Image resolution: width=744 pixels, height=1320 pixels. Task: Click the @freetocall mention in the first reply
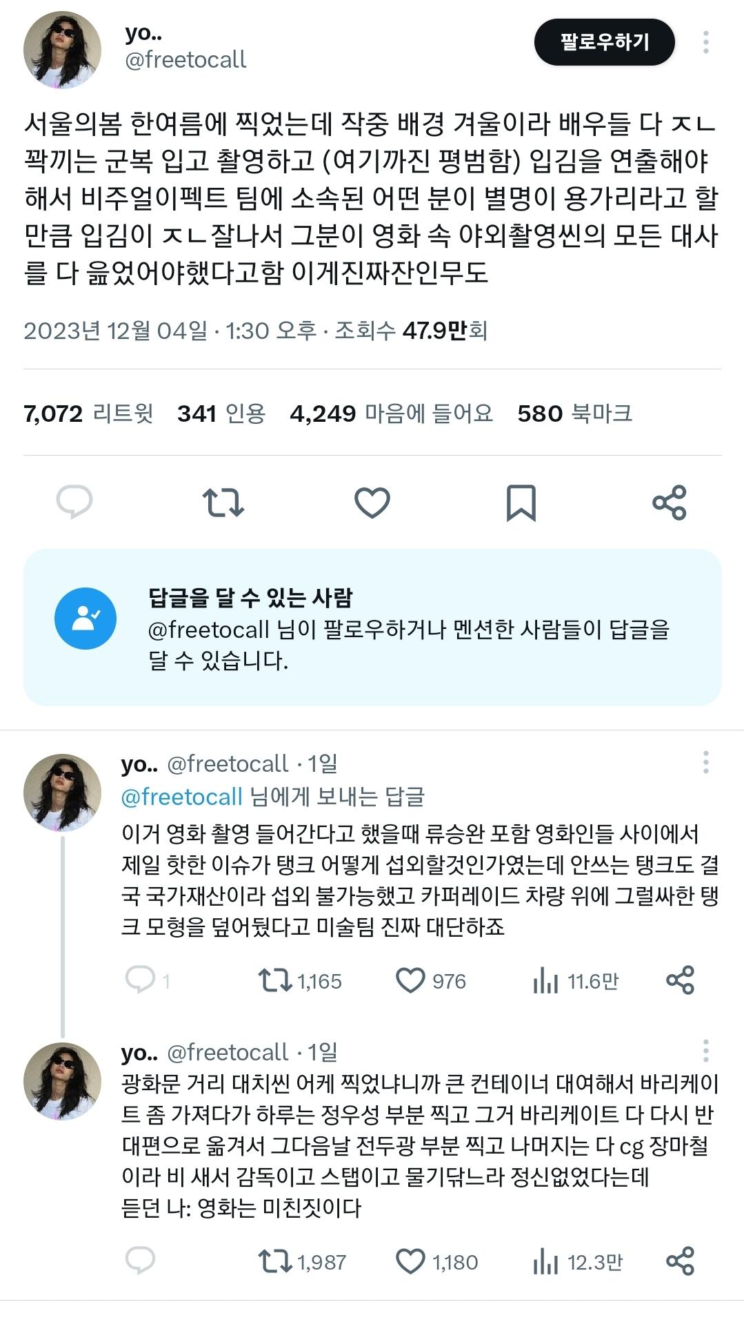pos(182,797)
